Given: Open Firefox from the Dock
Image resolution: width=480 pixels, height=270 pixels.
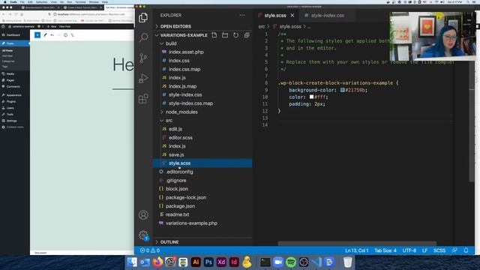Looking at the screenshot, I should pos(157,262).
